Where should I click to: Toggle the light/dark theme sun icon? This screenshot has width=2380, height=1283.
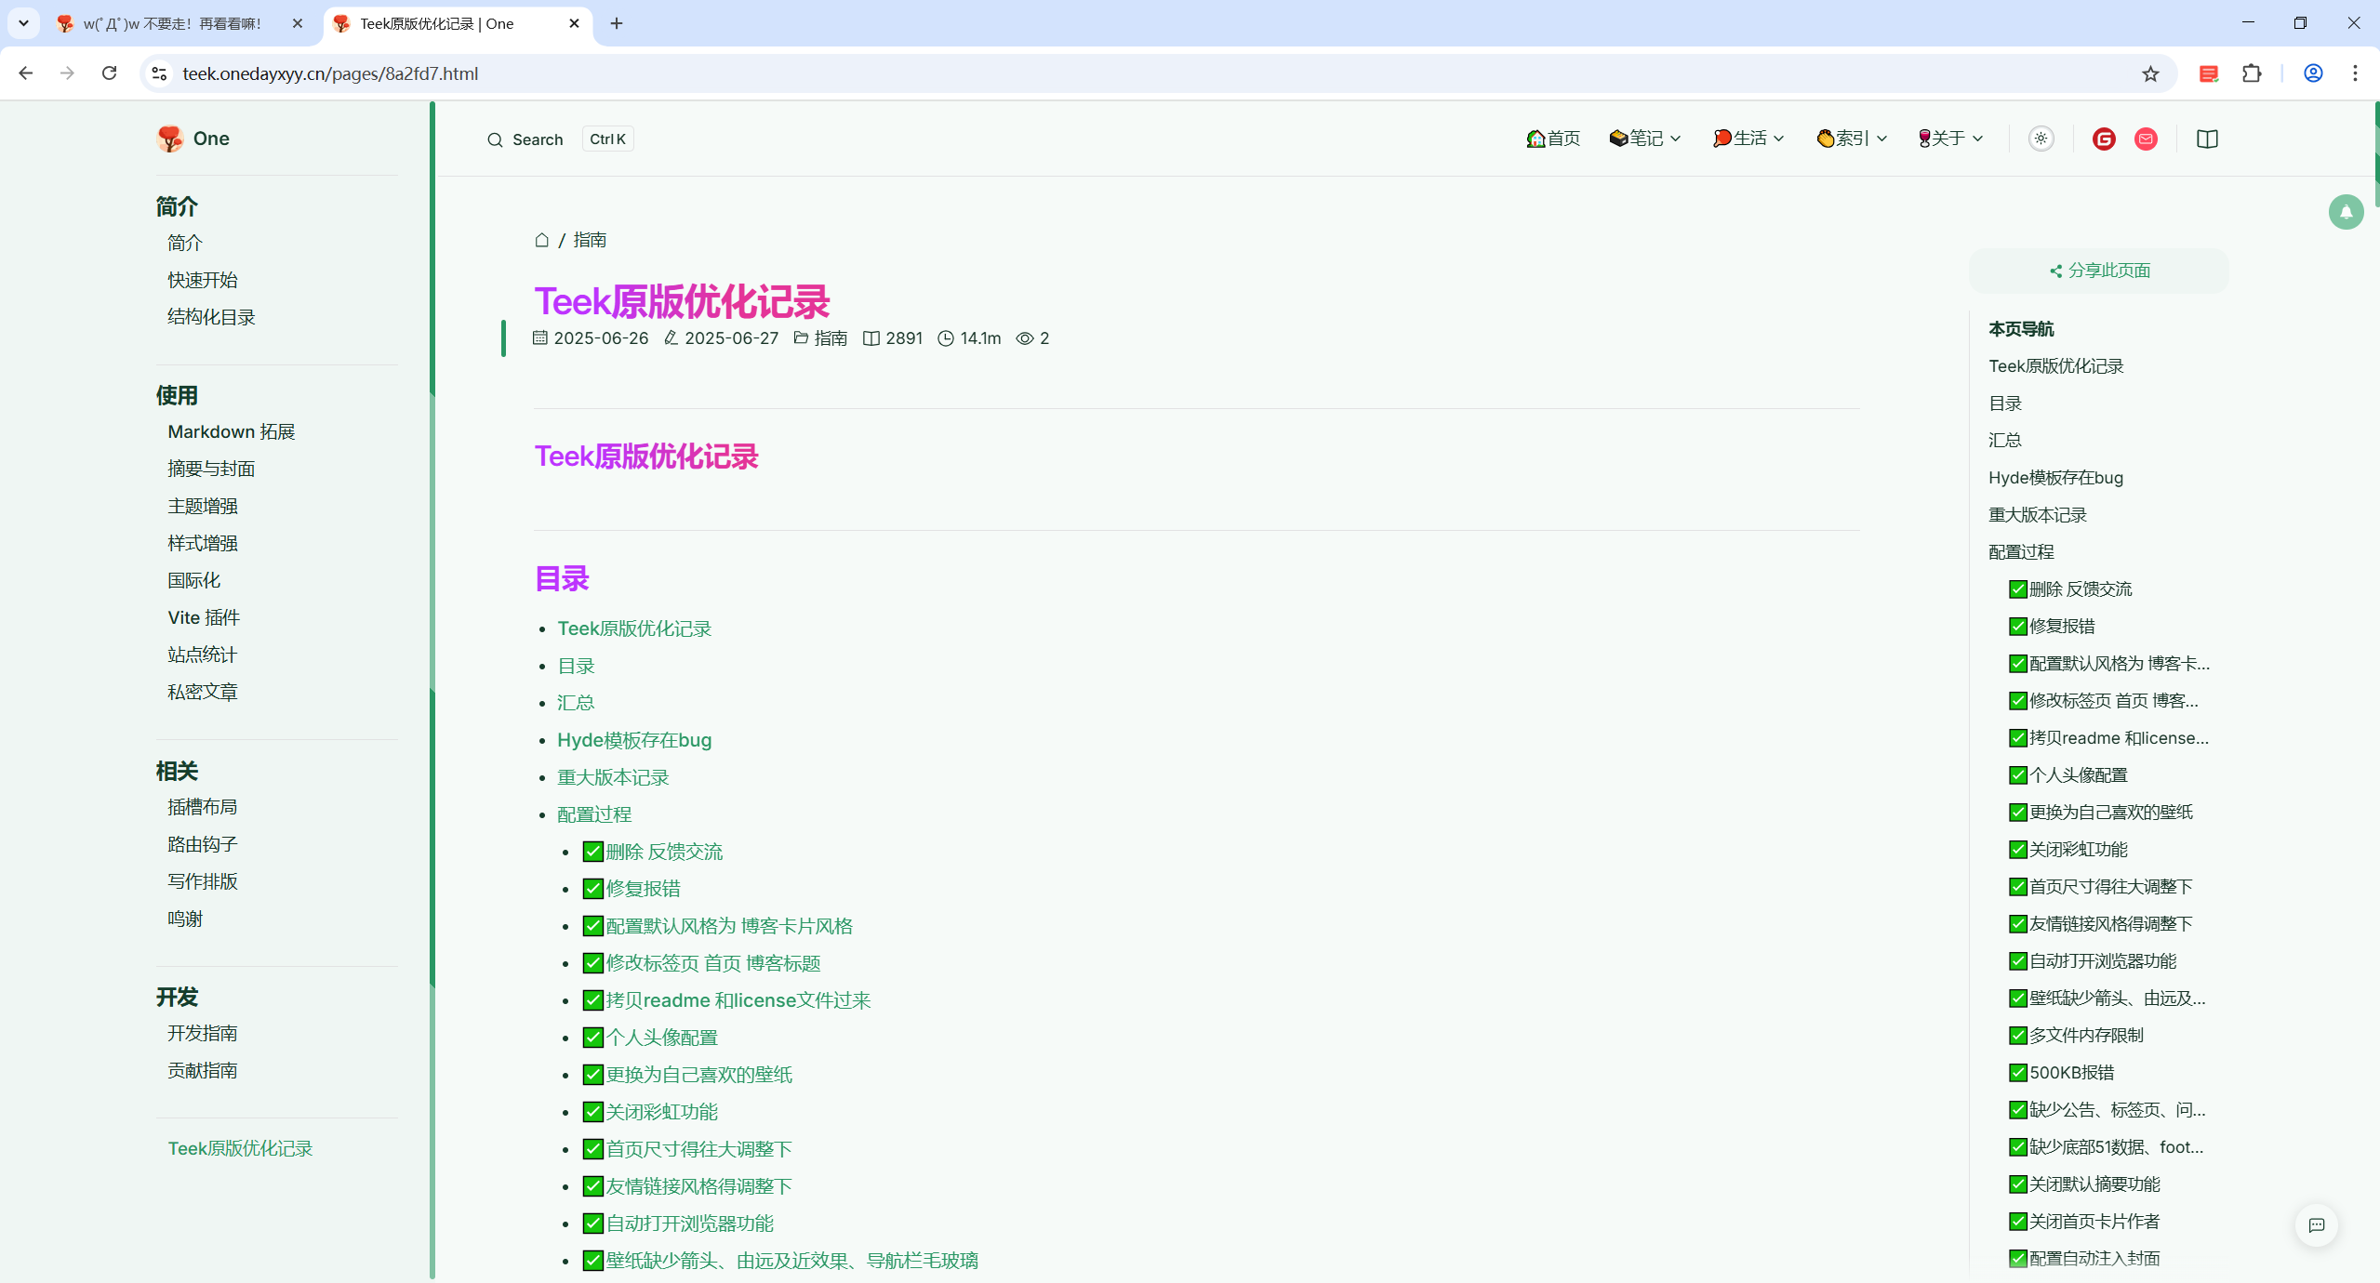[x=2041, y=139]
